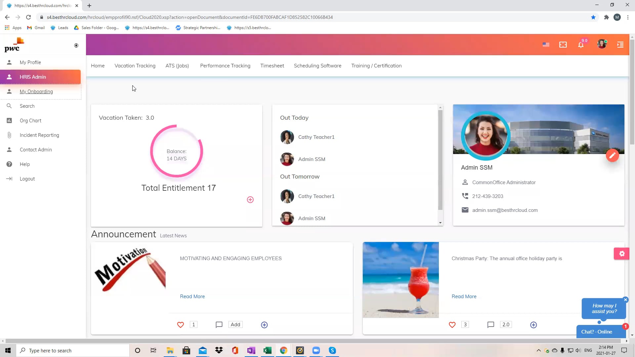
Task: Open ATS (Jobs) menu
Action: click(177, 66)
